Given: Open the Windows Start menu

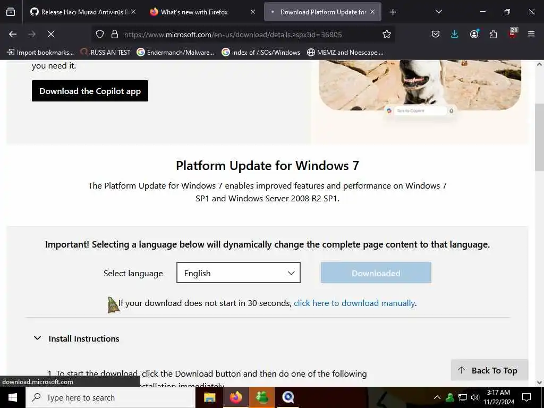Looking at the screenshot, I should tap(13, 397).
